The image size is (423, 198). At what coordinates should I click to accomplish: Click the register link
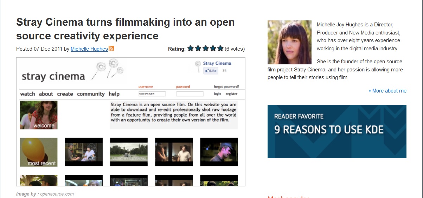(x=232, y=94)
